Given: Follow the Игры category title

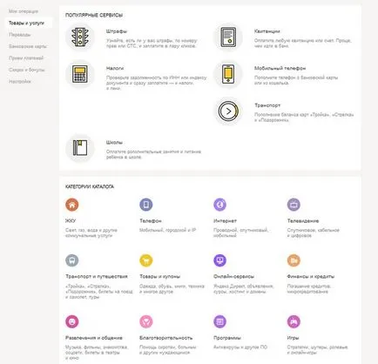Looking at the screenshot, I should tap(293, 338).
